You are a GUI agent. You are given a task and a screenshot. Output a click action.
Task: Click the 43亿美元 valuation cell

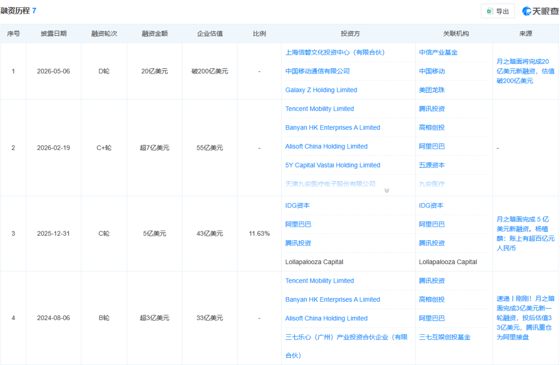(209, 234)
